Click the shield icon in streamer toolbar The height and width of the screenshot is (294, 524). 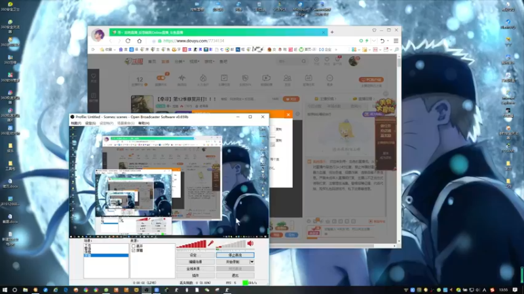(245, 78)
